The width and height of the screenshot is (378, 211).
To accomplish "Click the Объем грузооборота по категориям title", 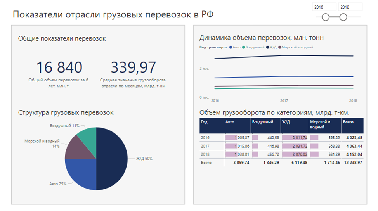I will tap(274, 113).
